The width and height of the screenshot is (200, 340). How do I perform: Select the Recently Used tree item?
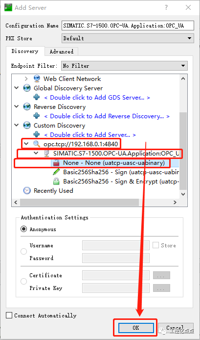click(x=53, y=190)
